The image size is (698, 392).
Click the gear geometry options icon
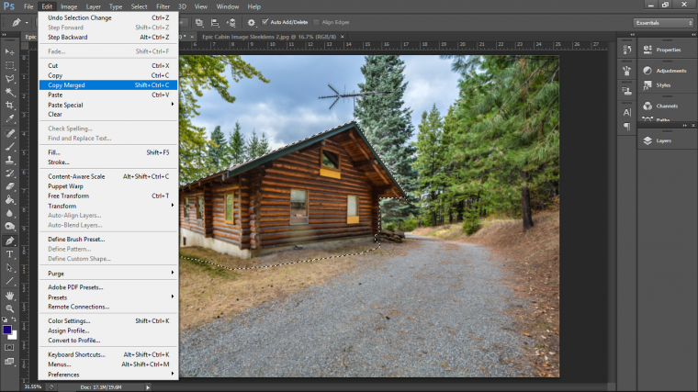coord(251,22)
